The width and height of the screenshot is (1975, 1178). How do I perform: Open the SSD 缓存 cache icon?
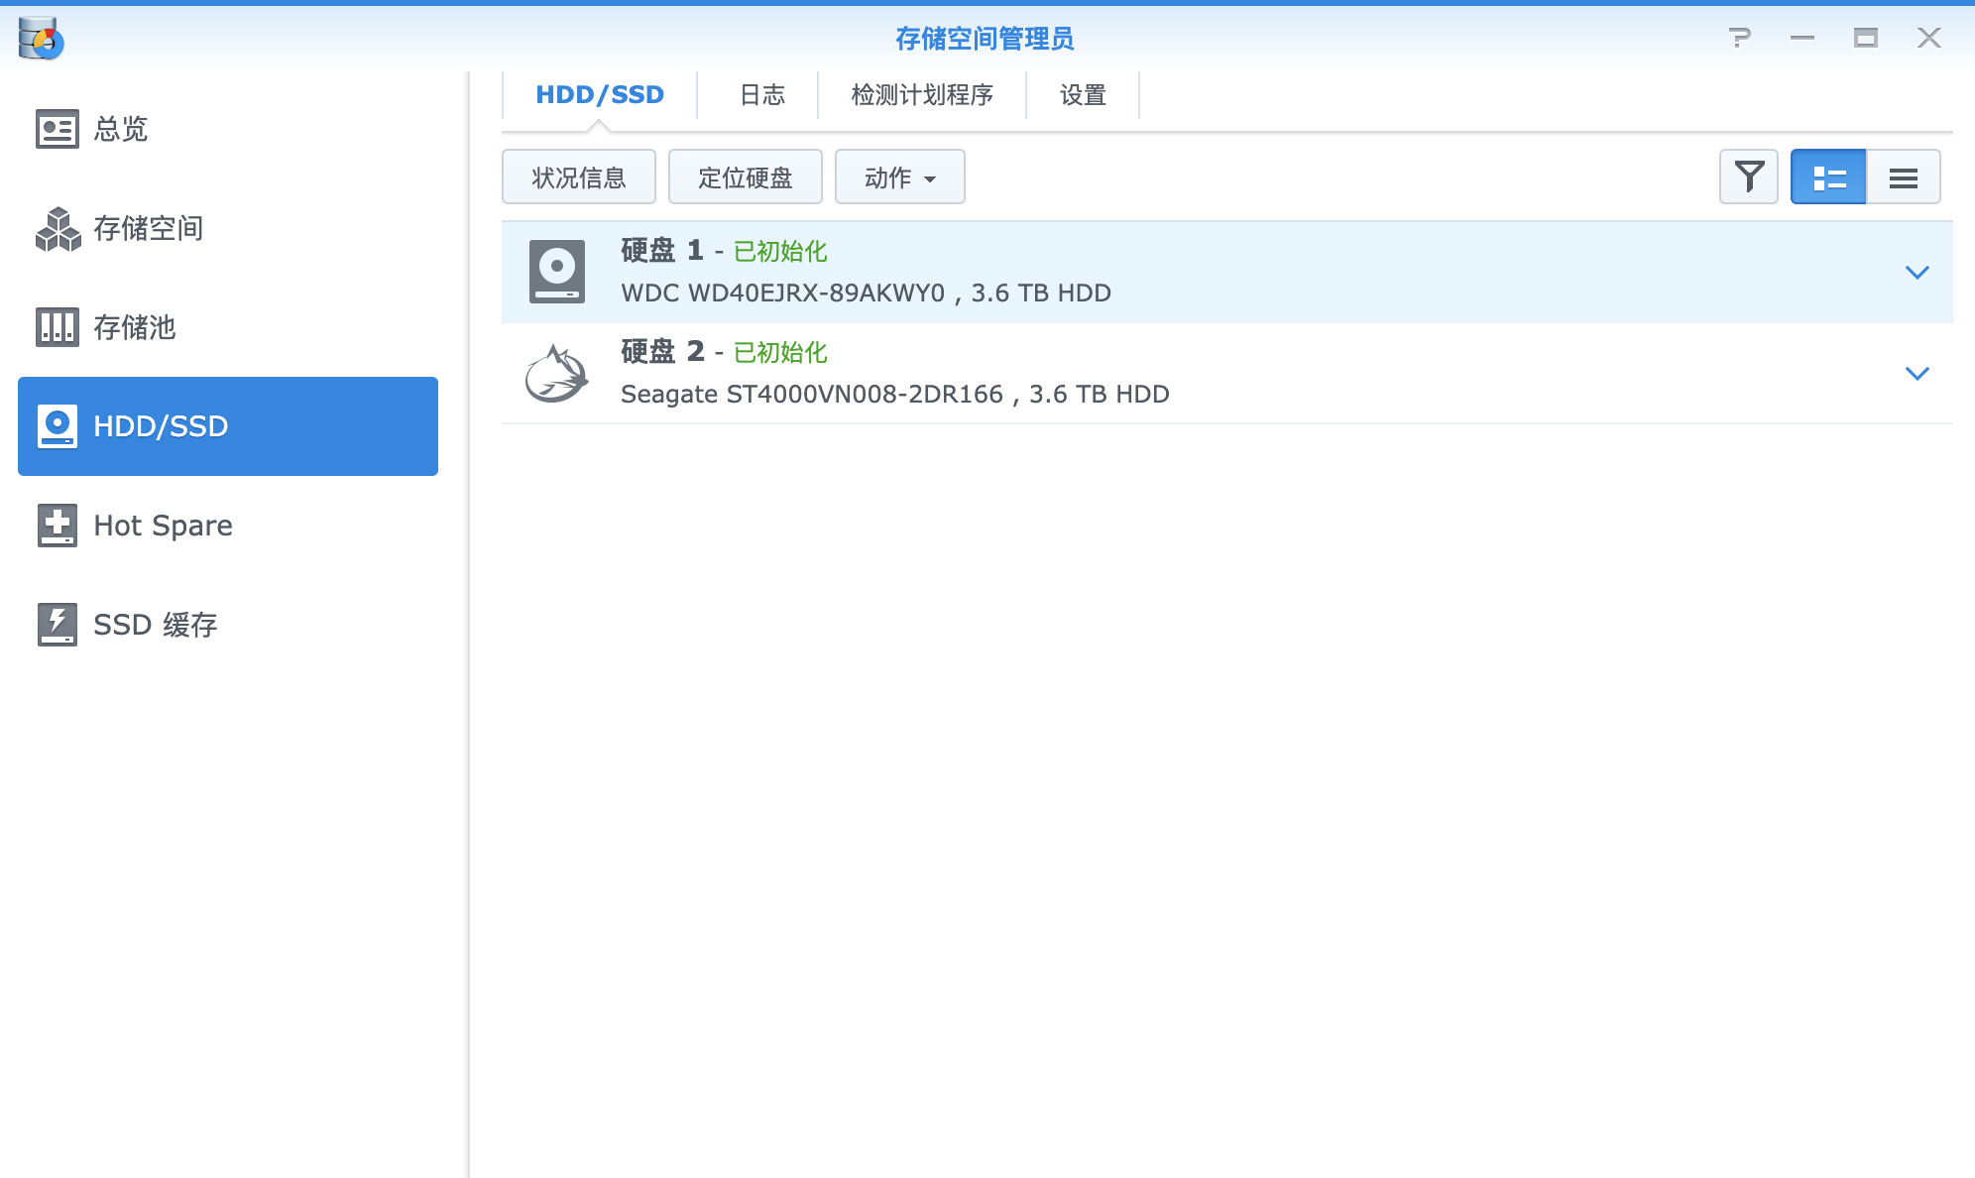coord(58,625)
